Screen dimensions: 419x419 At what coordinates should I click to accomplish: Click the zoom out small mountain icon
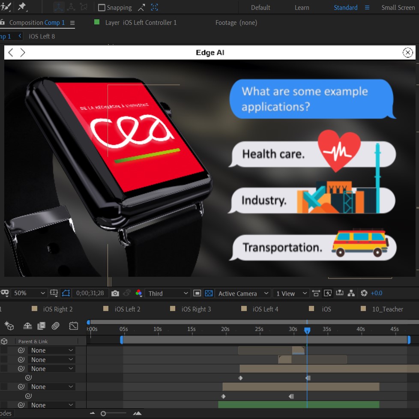[92, 413]
